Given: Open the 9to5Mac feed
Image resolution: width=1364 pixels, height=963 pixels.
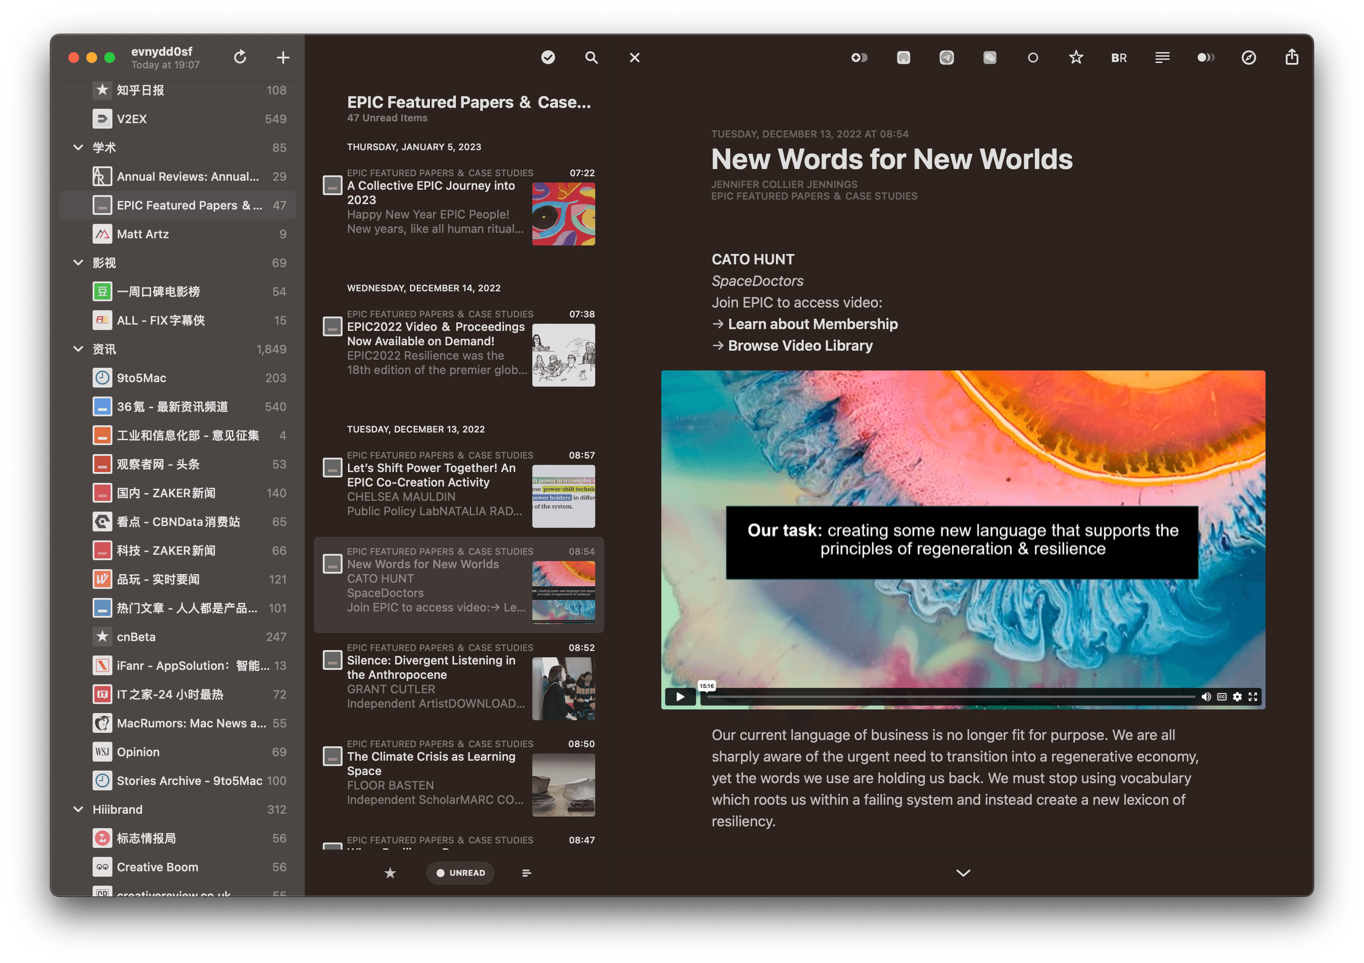Looking at the screenshot, I should tap(177, 377).
